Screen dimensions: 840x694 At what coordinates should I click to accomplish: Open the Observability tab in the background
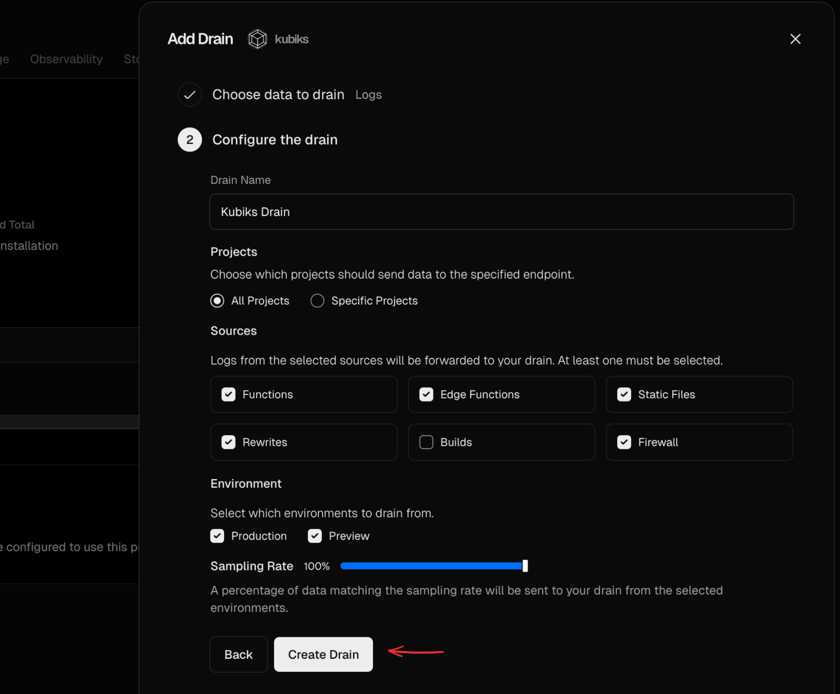66,59
